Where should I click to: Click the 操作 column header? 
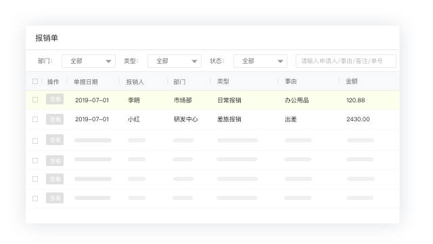(x=53, y=82)
